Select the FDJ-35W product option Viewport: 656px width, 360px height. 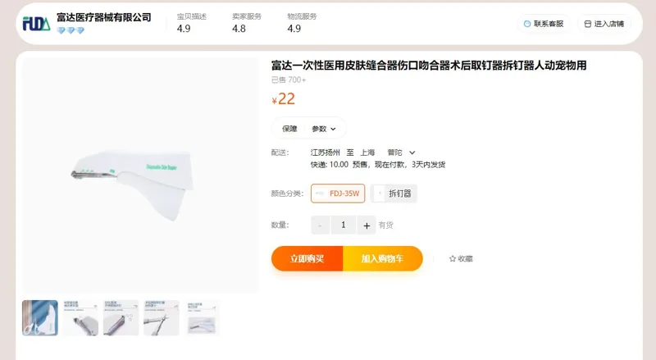point(338,194)
